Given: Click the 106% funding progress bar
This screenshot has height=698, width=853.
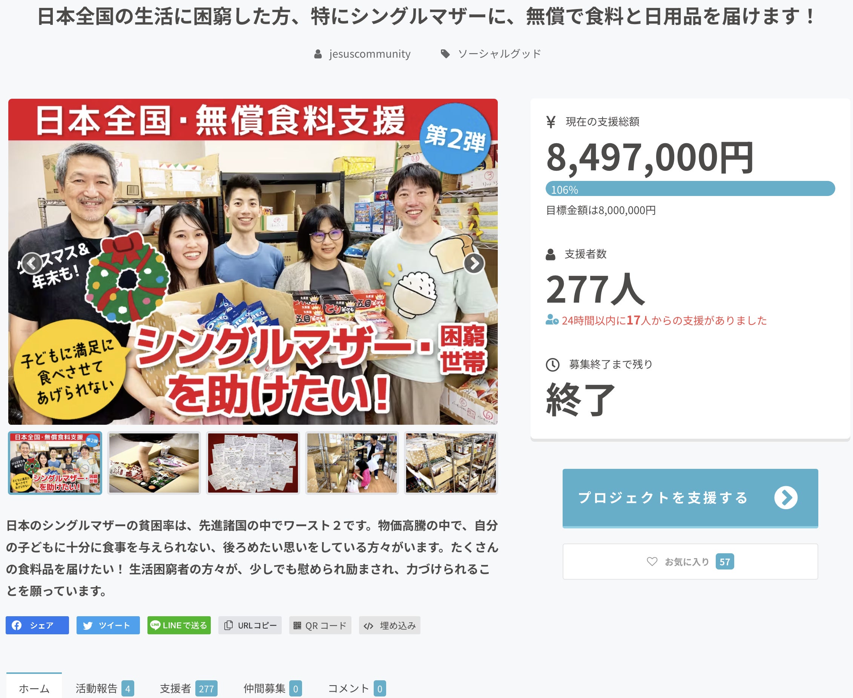Looking at the screenshot, I should tap(690, 189).
